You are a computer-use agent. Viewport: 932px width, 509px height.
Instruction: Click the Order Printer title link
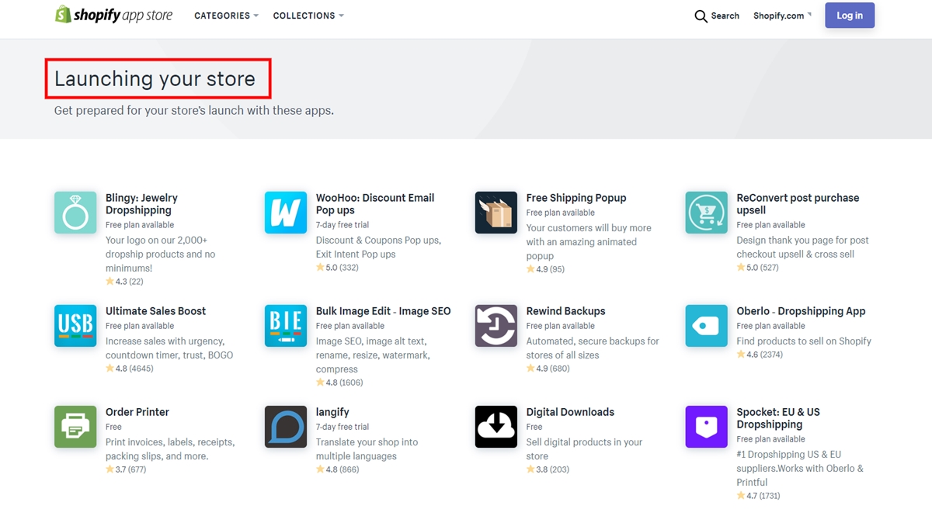(137, 412)
